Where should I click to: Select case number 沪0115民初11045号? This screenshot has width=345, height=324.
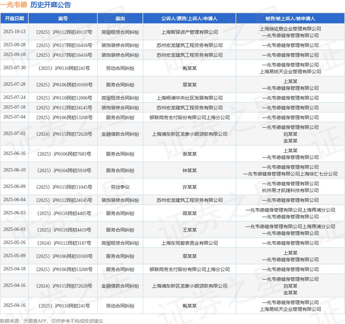coord(64,187)
